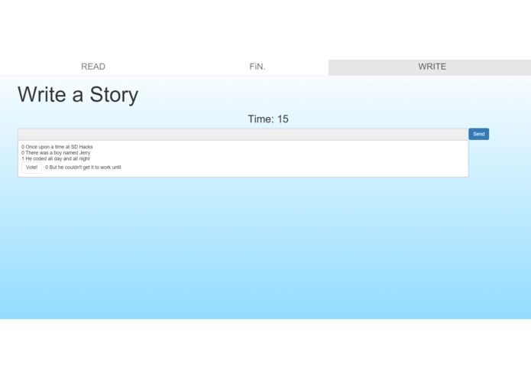Open the FiN. tab
The image size is (531, 378).
click(257, 67)
